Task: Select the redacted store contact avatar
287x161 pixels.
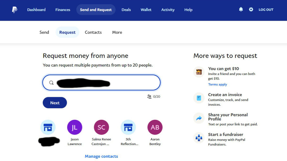Action: click(x=48, y=127)
